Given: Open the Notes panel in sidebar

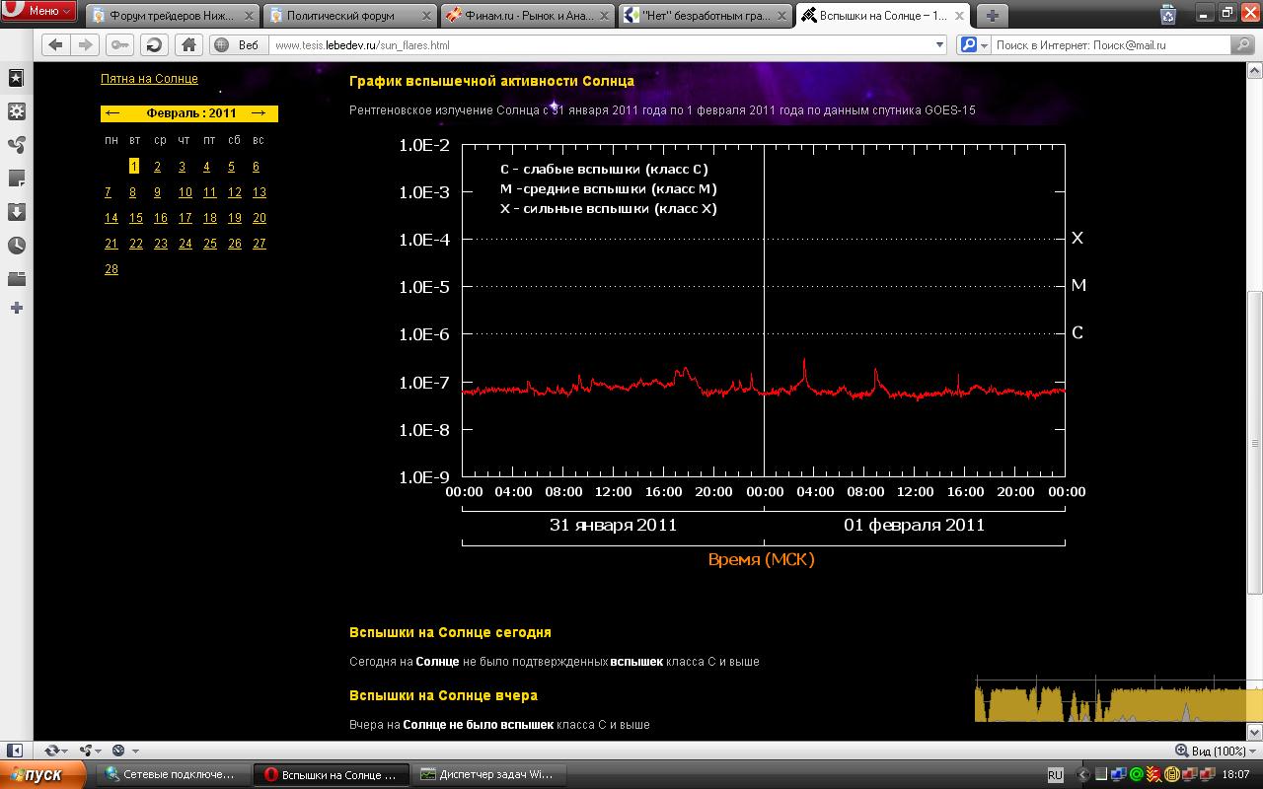Looking at the screenshot, I should click(17, 179).
